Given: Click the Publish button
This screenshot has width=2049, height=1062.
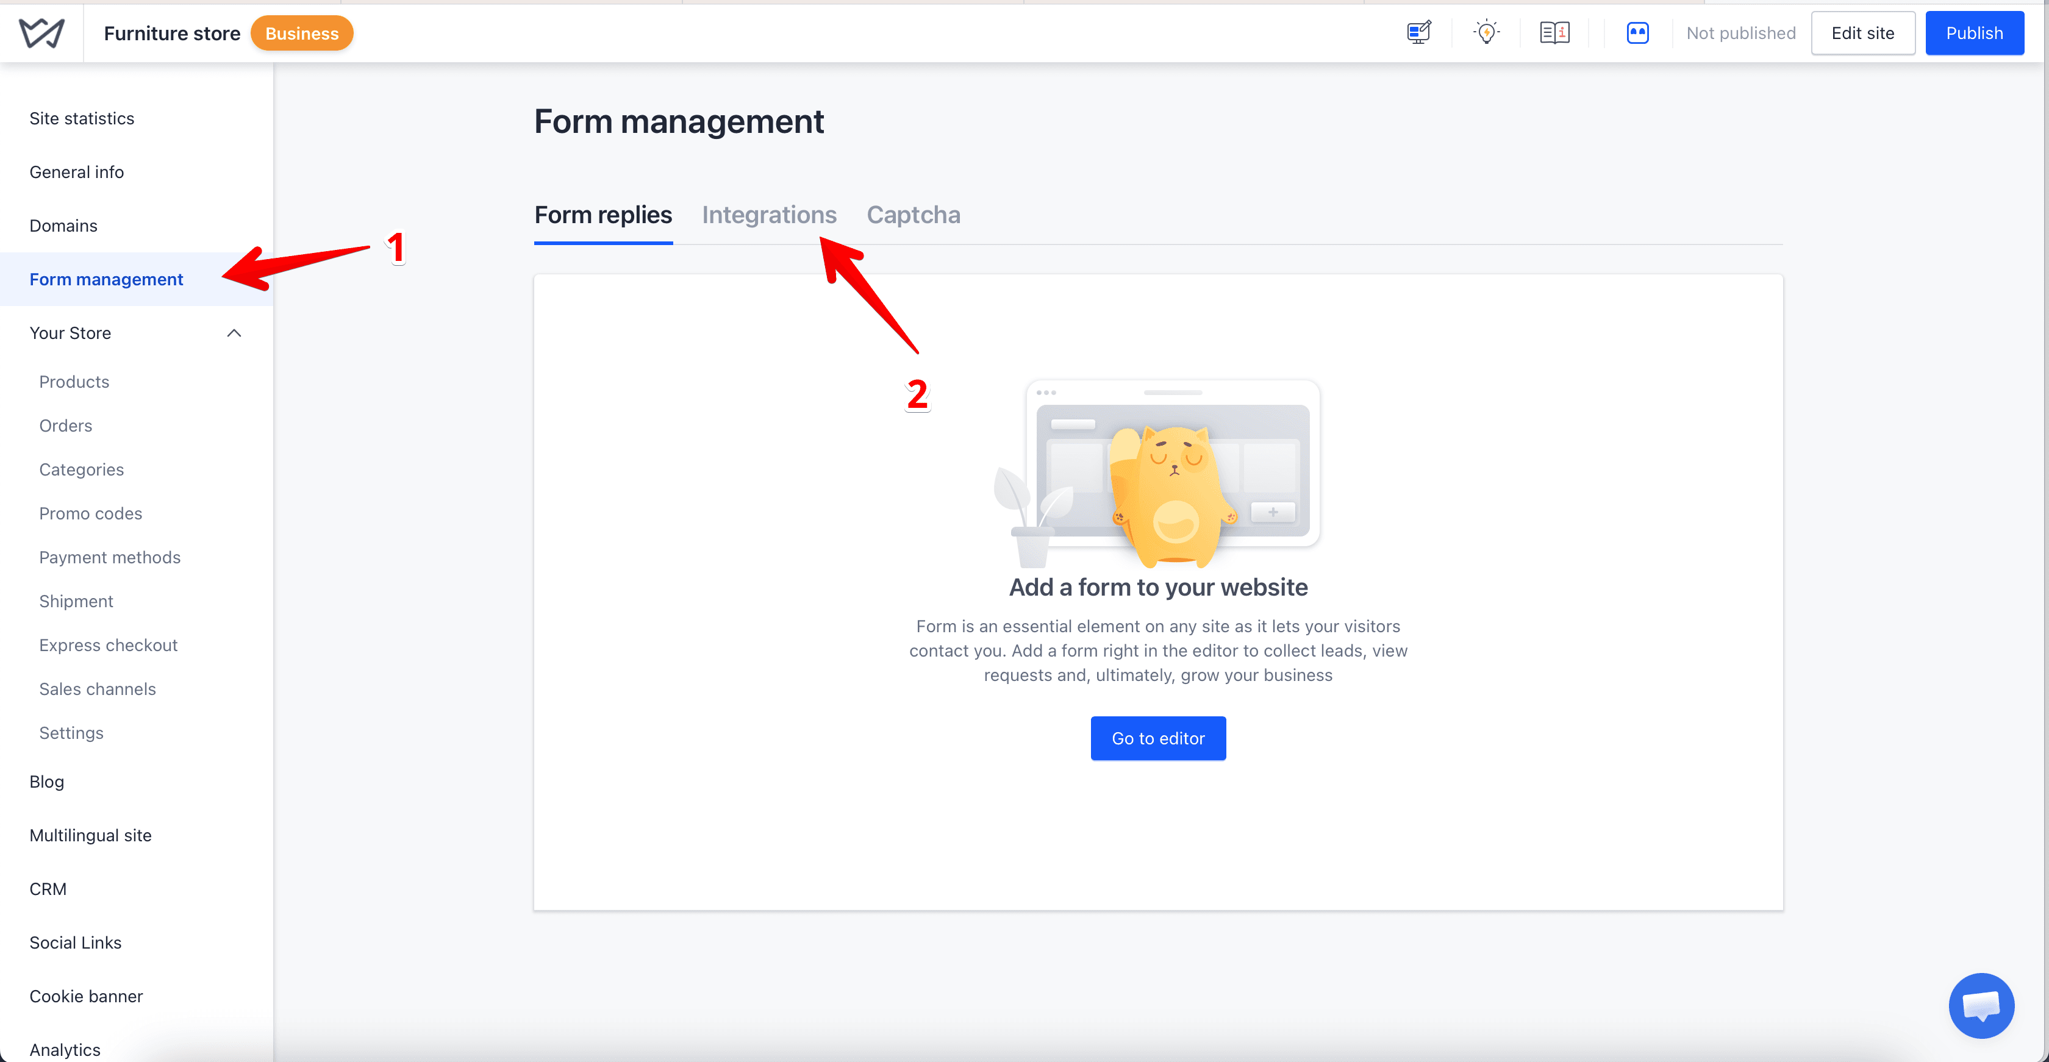Looking at the screenshot, I should click(1974, 32).
